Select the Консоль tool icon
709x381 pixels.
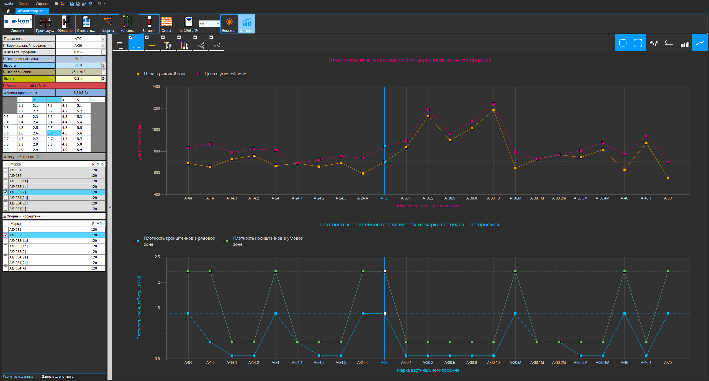point(127,22)
